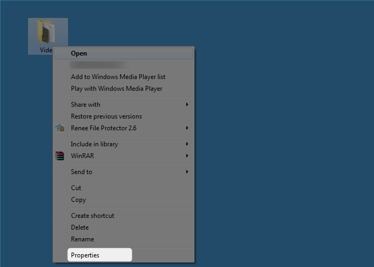Select Delete from the context menu
This screenshot has width=374, height=267.
click(x=80, y=227)
